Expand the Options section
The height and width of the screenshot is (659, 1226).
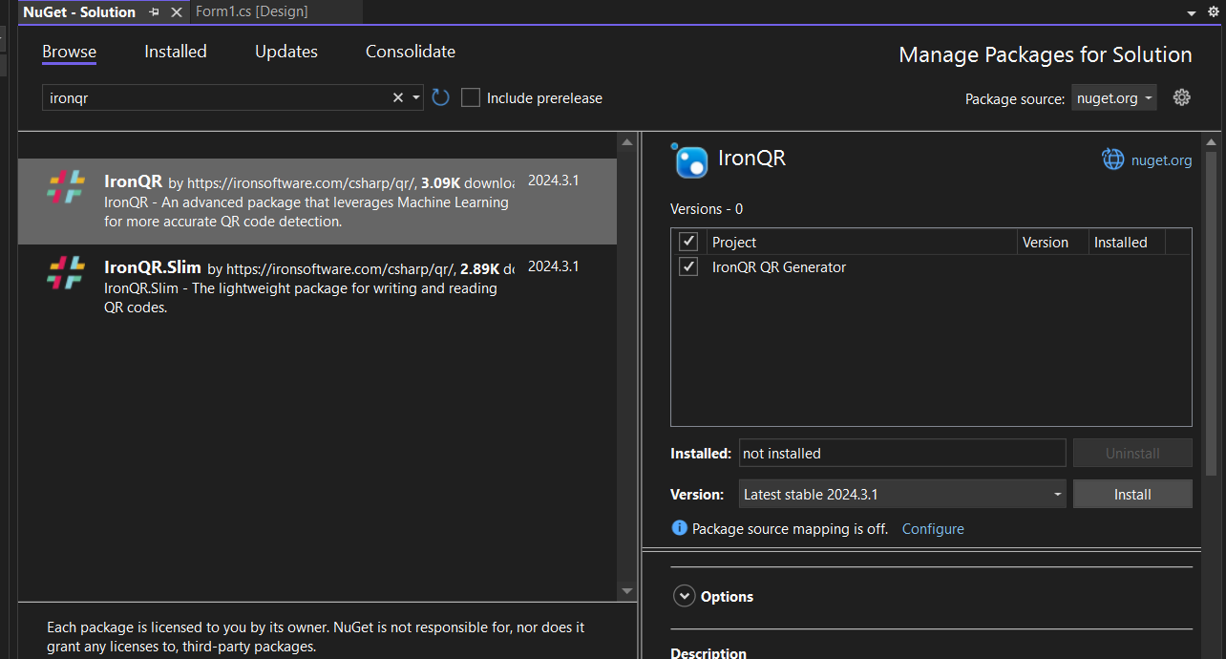pos(684,596)
